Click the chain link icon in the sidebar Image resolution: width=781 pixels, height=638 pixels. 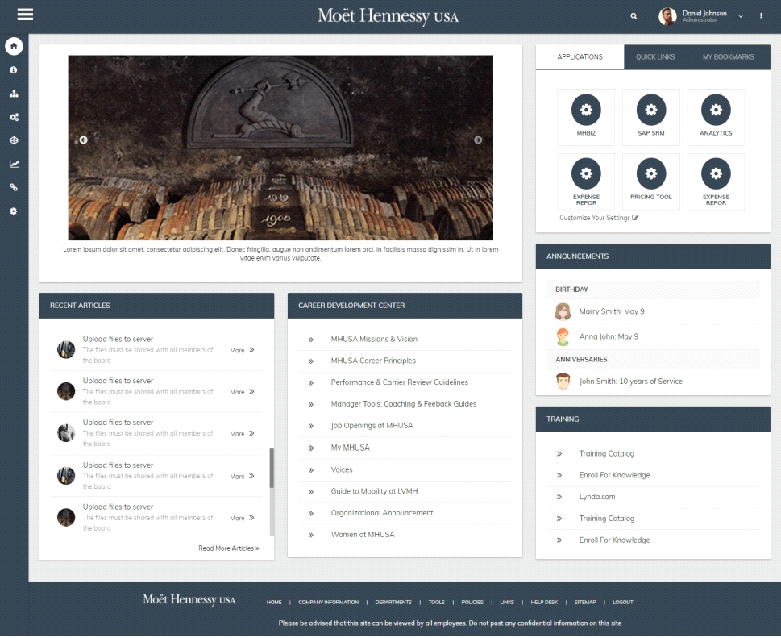click(14, 187)
